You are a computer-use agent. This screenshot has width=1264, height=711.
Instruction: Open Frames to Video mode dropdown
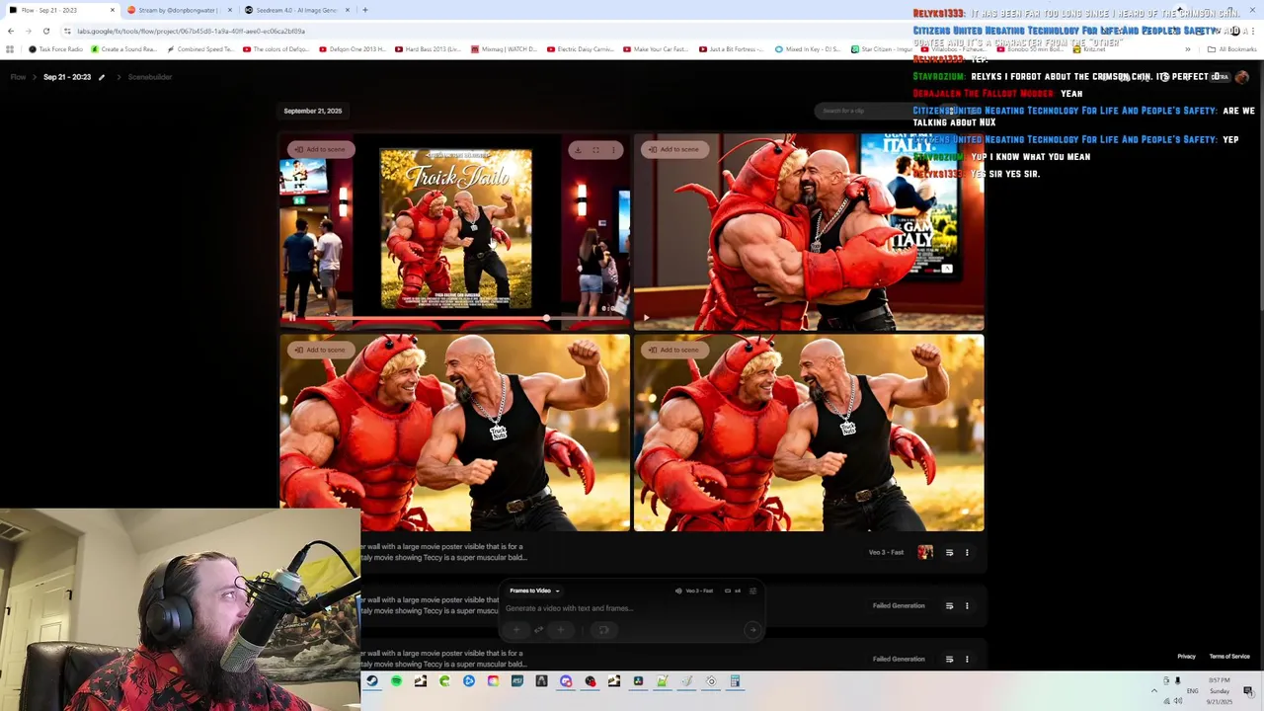(x=534, y=591)
